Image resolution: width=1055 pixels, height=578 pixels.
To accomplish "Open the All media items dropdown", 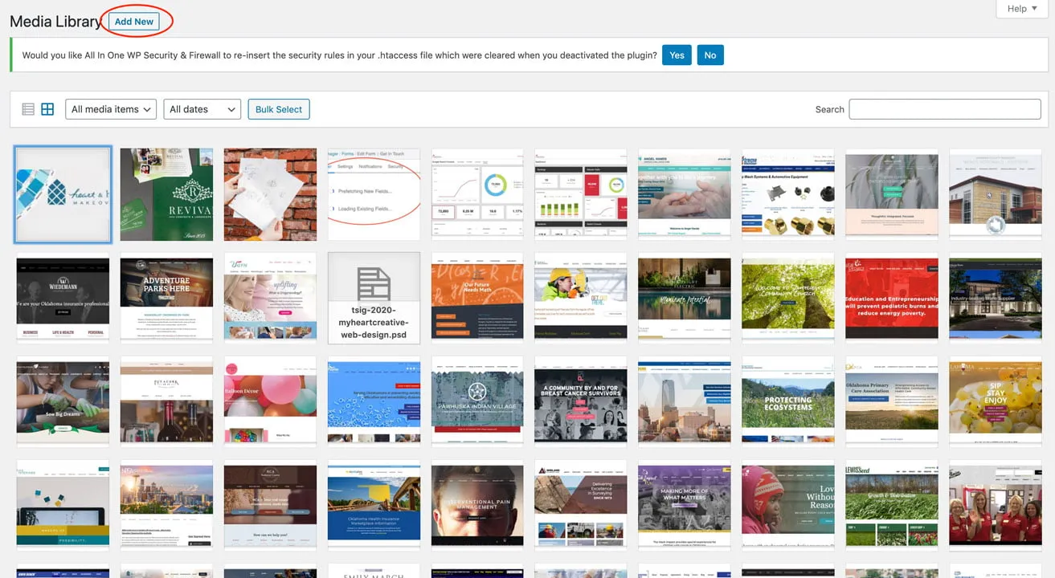I will point(111,109).
